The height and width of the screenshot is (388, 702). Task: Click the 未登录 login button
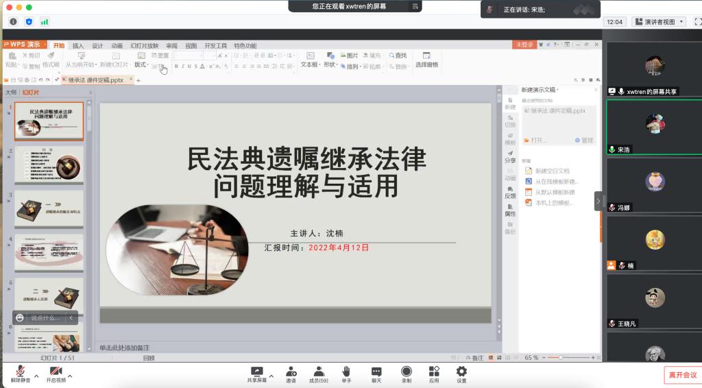click(x=524, y=45)
